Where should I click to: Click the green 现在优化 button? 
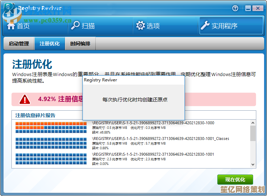coord(235,180)
